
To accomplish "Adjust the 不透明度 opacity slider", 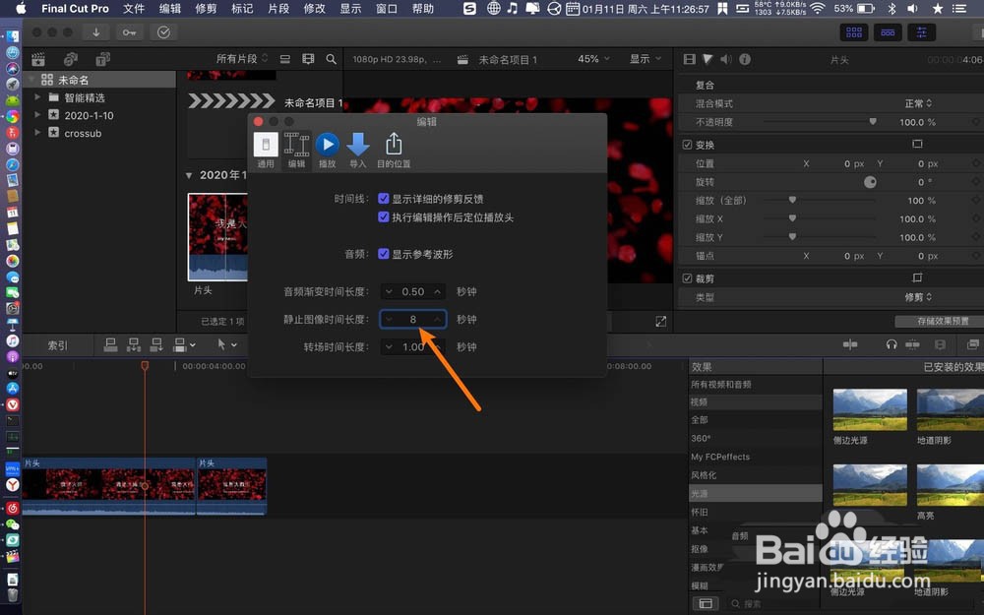I will (x=872, y=122).
